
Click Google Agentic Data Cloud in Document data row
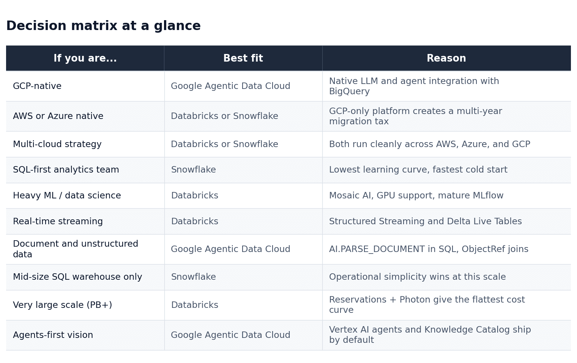[x=230, y=249]
